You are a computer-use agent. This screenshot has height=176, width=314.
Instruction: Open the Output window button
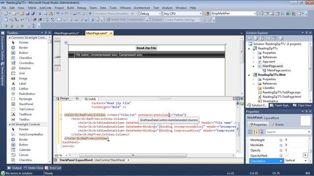point(15,168)
